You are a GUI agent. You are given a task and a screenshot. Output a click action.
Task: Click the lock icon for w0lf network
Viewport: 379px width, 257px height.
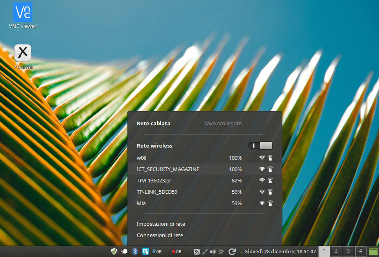coord(270,158)
